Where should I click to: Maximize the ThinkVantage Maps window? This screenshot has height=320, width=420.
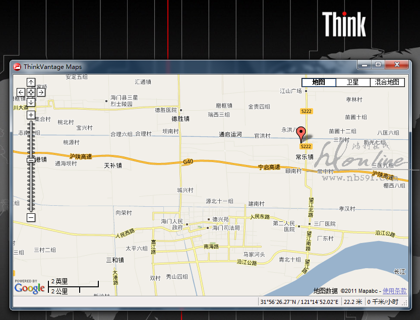click(x=378, y=65)
